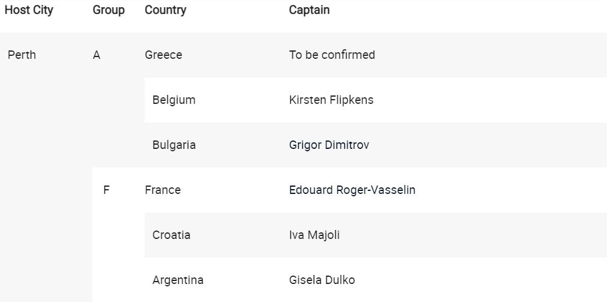Click the Group column header

click(x=109, y=10)
